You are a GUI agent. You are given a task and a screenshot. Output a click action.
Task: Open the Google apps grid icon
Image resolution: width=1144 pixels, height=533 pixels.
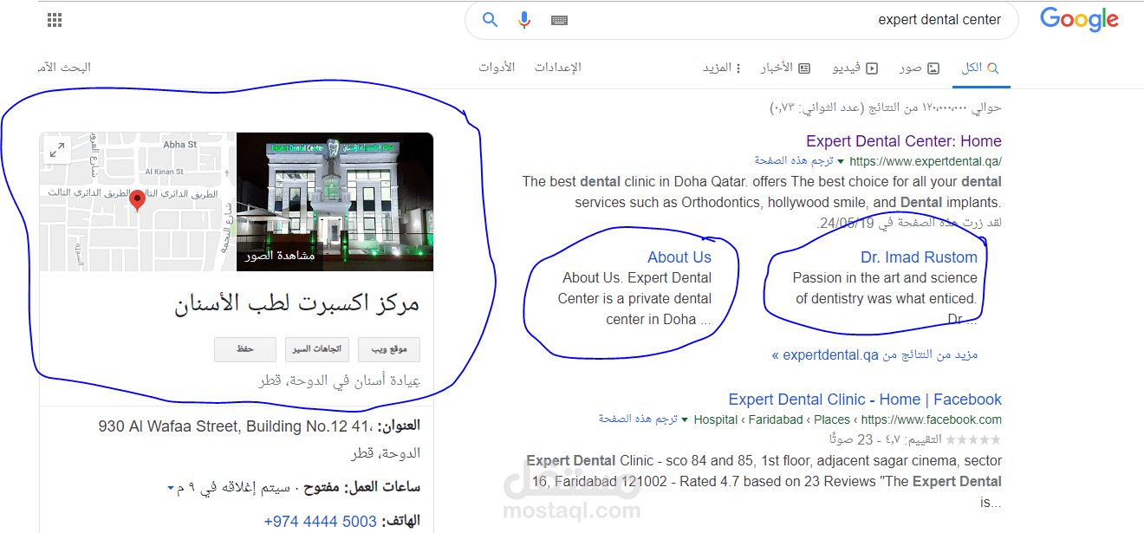click(55, 20)
